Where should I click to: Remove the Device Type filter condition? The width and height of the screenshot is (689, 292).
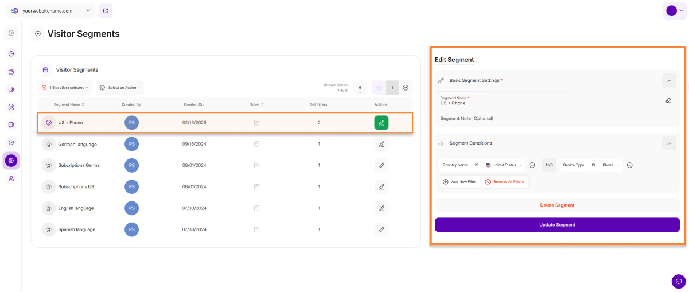click(x=629, y=165)
